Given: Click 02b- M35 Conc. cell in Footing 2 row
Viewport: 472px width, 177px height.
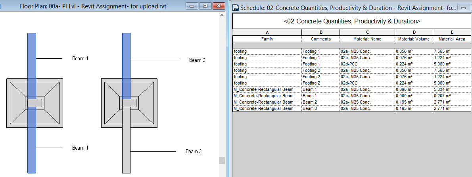Looking at the screenshot, I should tap(367, 77).
